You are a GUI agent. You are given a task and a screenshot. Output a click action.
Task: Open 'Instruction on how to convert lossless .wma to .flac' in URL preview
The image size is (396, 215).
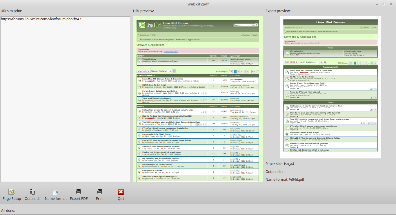pyautogui.click(x=168, y=110)
